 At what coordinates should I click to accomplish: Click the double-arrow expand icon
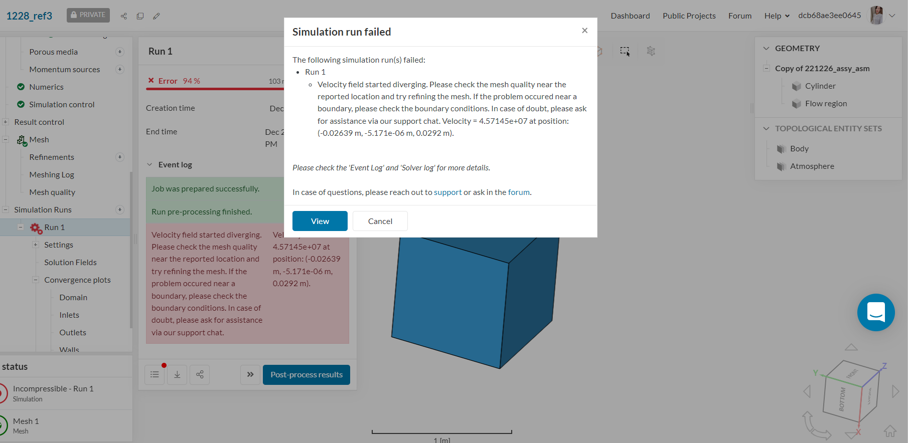tap(250, 374)
